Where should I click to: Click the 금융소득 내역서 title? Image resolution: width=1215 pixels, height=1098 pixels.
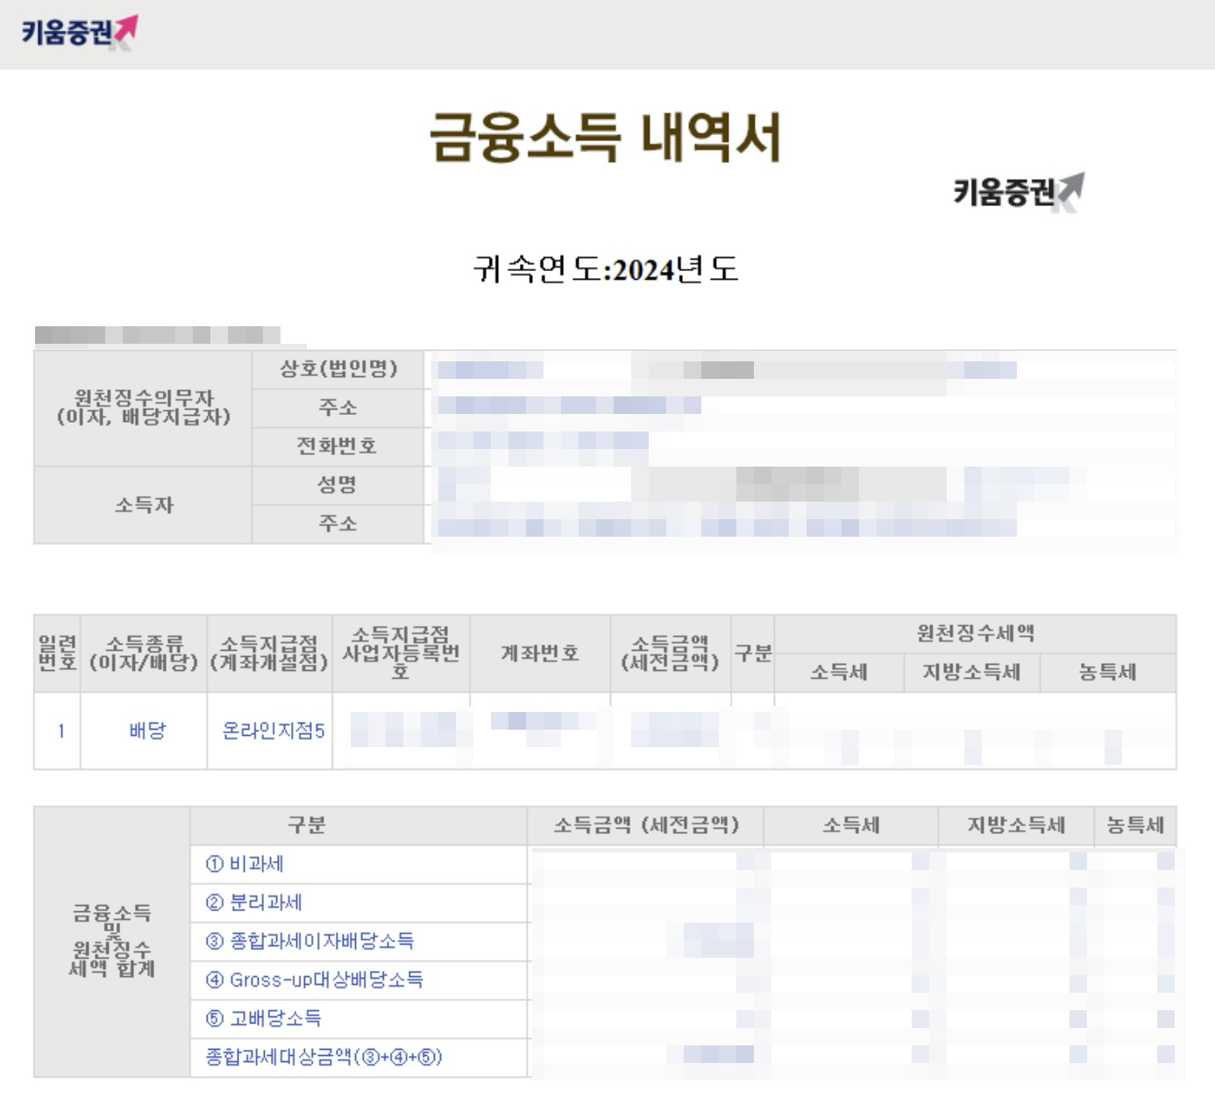tap(605, 137)
